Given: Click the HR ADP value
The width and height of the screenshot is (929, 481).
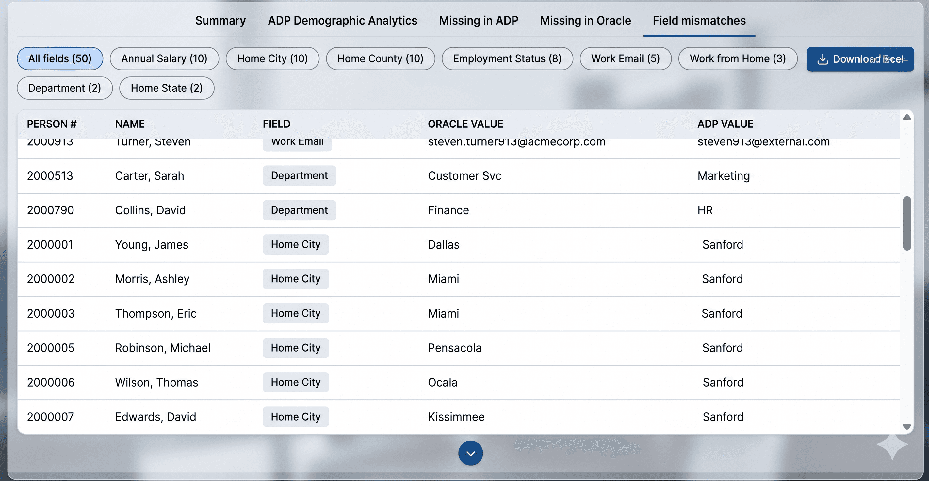Looking at the screenshot, I should (x=705, y=210).
